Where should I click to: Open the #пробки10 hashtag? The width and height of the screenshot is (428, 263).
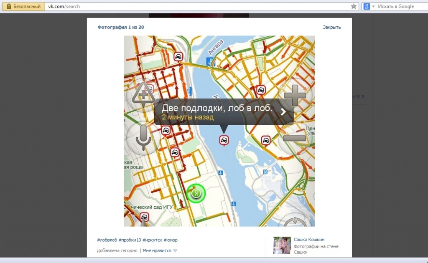130,240
